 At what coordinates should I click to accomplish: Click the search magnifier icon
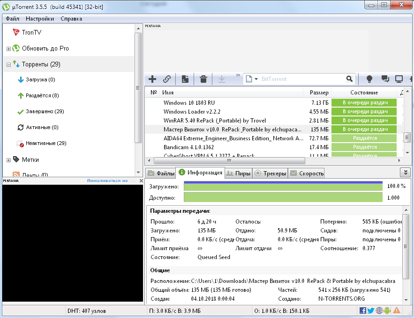tap(349, 79)
